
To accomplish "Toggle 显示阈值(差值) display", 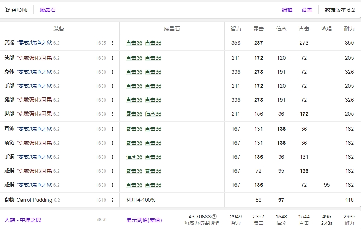I will tap(144, 220).
